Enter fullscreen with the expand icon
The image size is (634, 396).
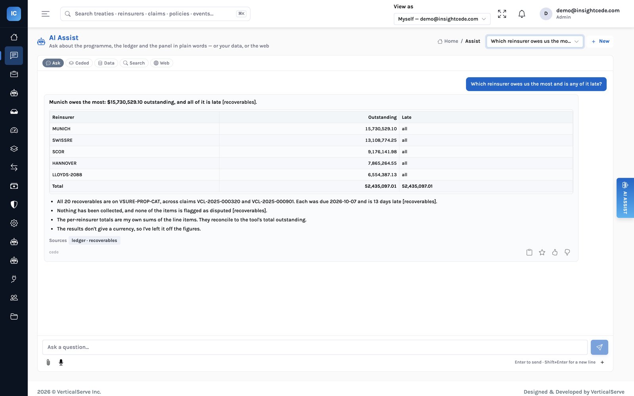(502, 14)
